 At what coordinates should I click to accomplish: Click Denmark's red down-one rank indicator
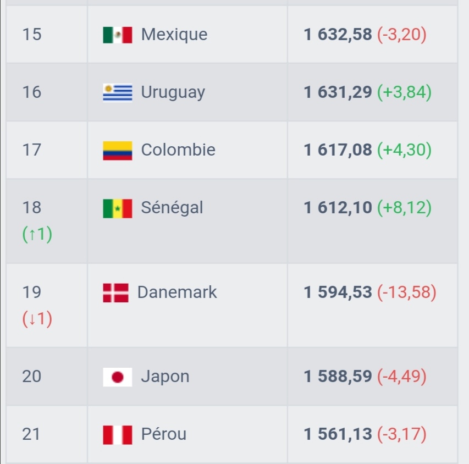click(37, 319)
